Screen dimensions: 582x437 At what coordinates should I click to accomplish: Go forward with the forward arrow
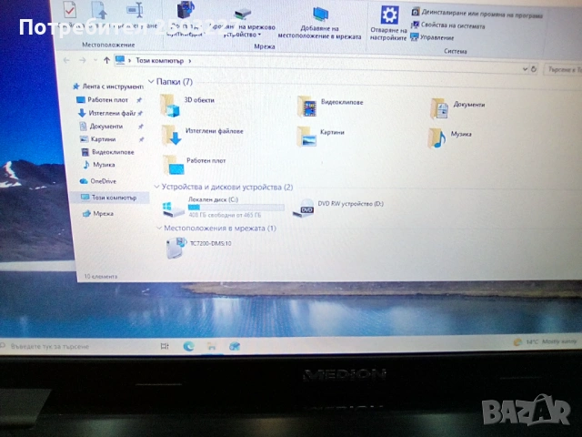83,60
